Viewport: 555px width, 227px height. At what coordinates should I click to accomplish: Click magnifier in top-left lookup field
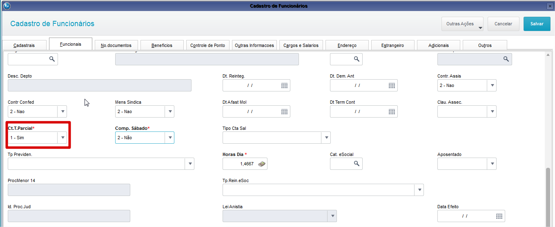click(x=52, y=60)
